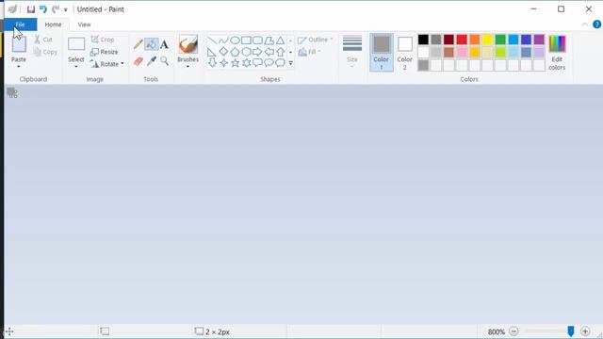Select the Text tool
This screenshot has width=603, height=339.
tap(164, 44)
